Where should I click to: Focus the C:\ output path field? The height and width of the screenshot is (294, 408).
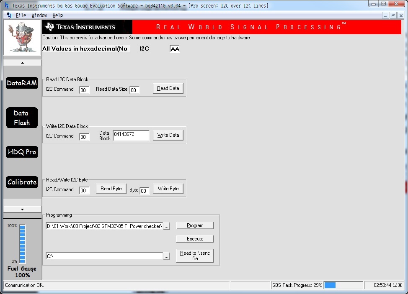point(104,256)
